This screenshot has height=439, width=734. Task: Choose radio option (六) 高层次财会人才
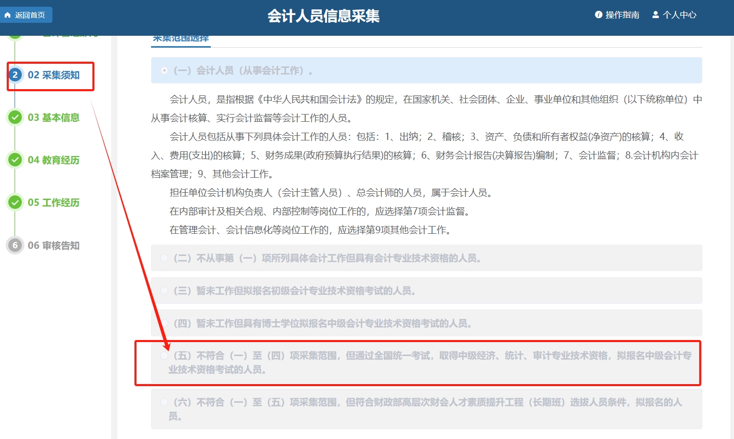coord(165,402)
